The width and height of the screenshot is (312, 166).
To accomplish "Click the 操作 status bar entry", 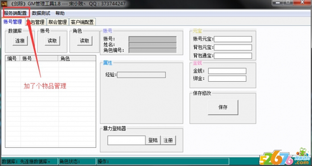I will click(163, 162).
